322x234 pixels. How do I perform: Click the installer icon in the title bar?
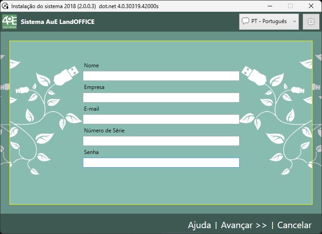pos(5,6)
